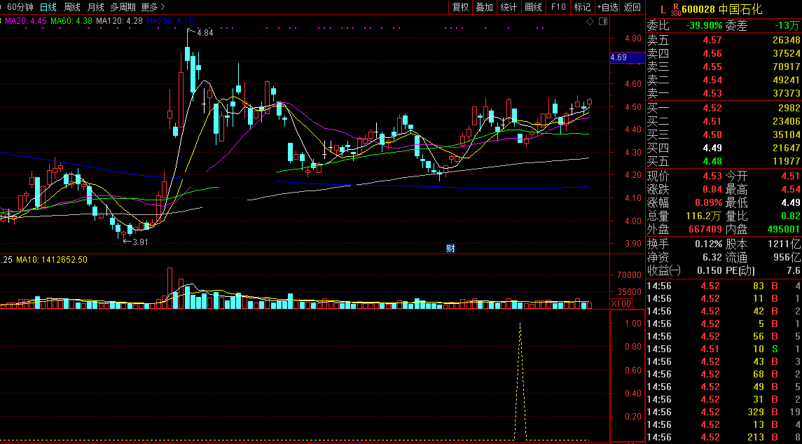802x444 pixels.
Task: Click the 收益(一) value 0.150
Action: [710, 270]
